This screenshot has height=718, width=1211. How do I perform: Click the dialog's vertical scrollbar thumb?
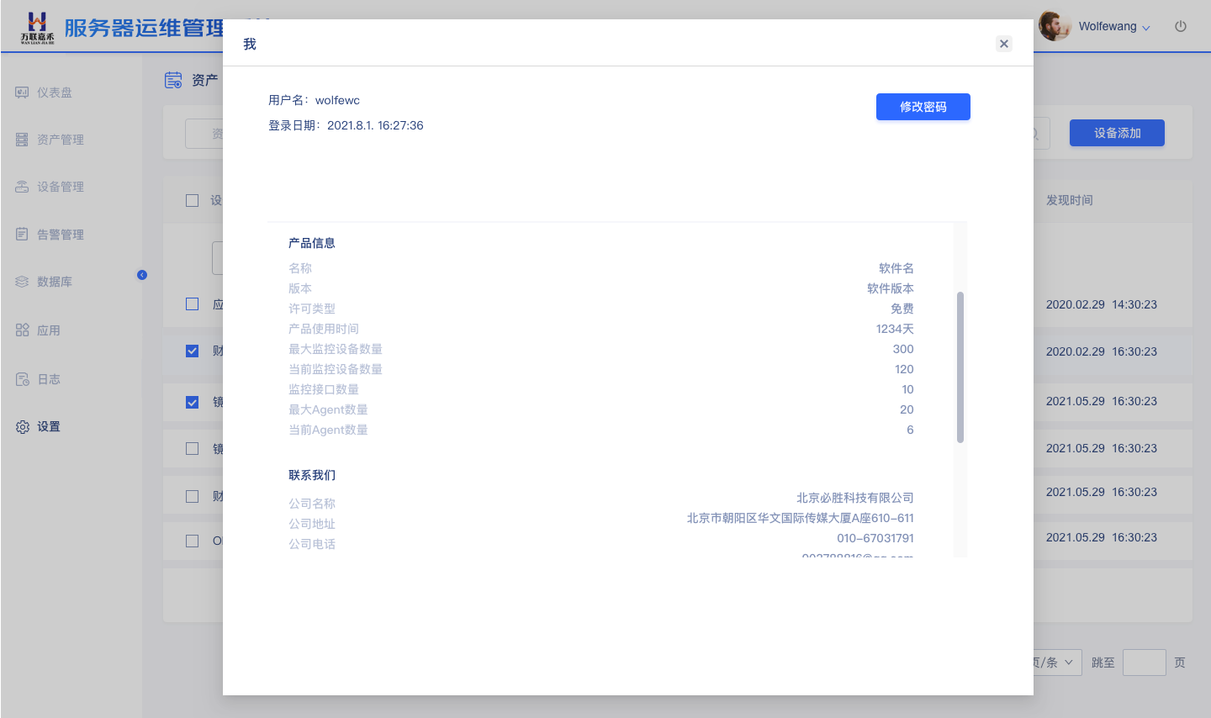click(960, 367)
